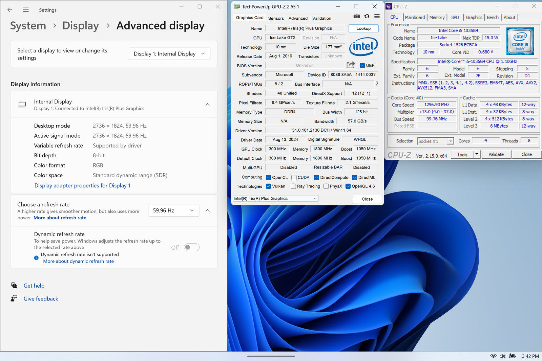Toggle the PhysX checkbox
This screenshot has height=361, width=542.
click(326, 186)
